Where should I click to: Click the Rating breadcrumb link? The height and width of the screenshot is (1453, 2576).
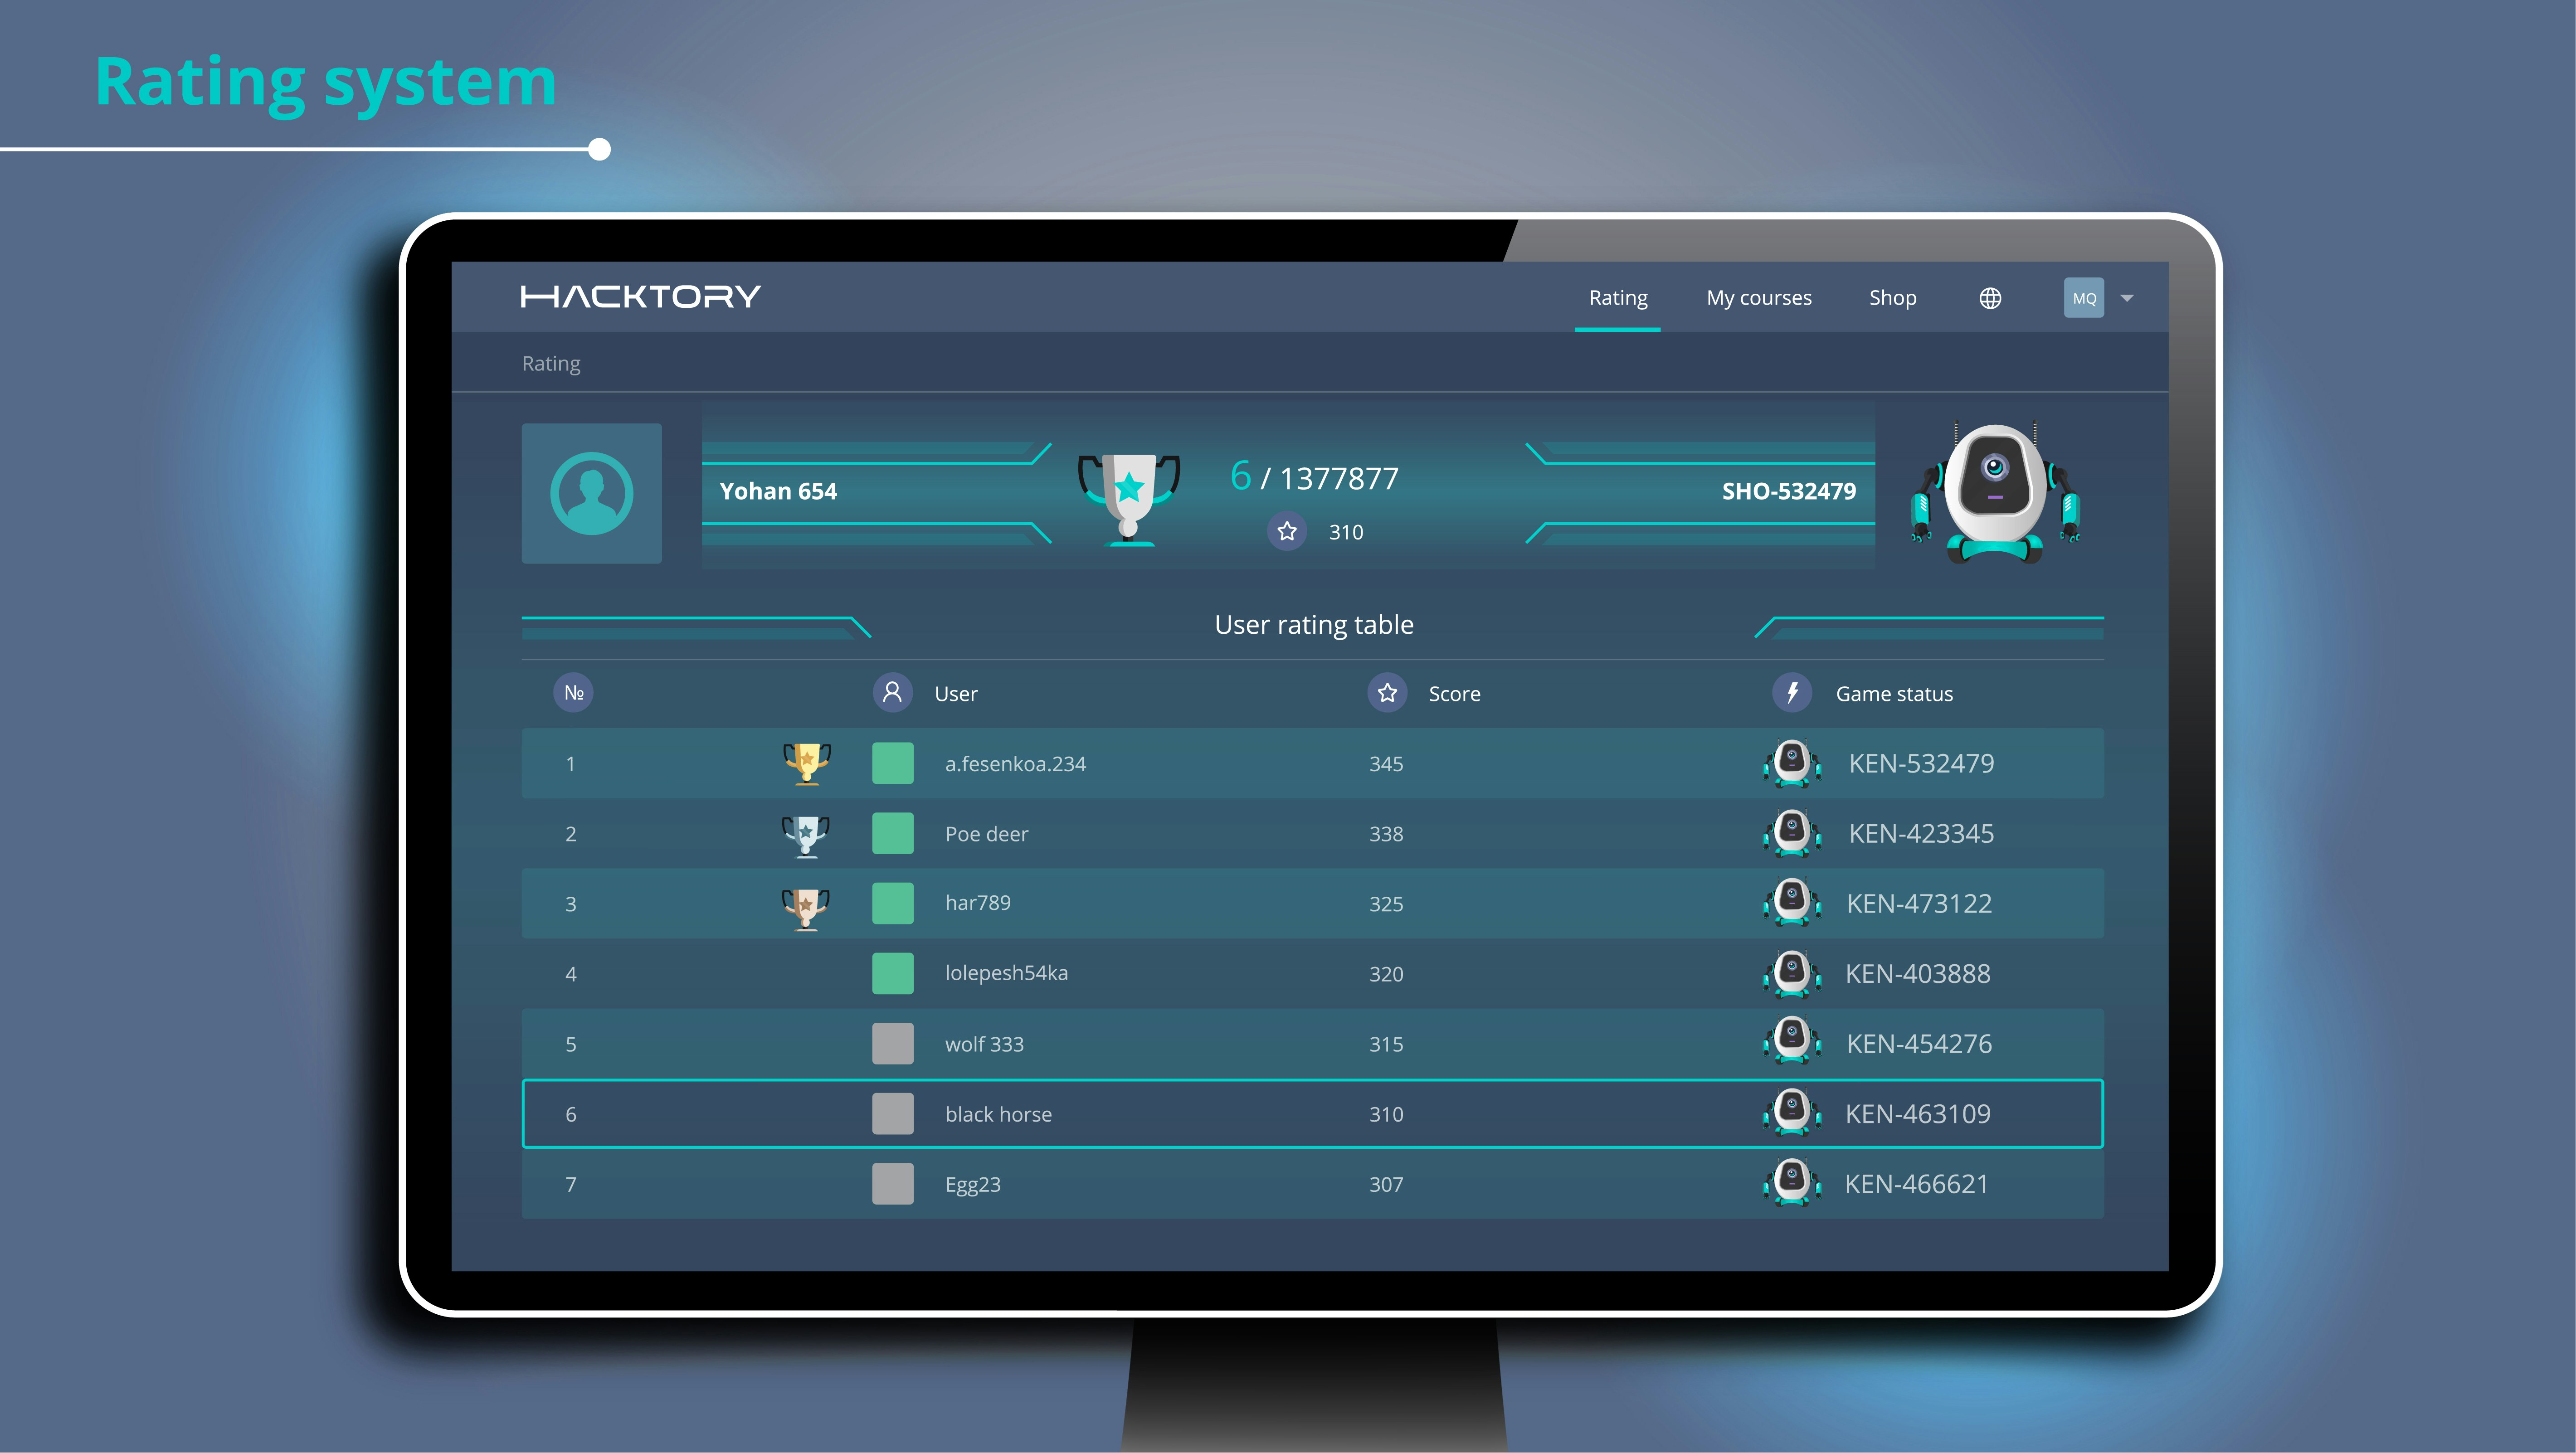tap(551, 364)
